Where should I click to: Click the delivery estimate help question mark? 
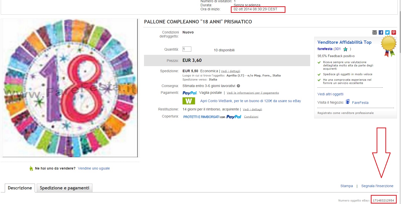[x=238, y=86]
